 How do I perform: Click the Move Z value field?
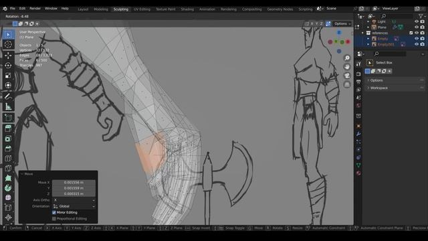point(74,194)
